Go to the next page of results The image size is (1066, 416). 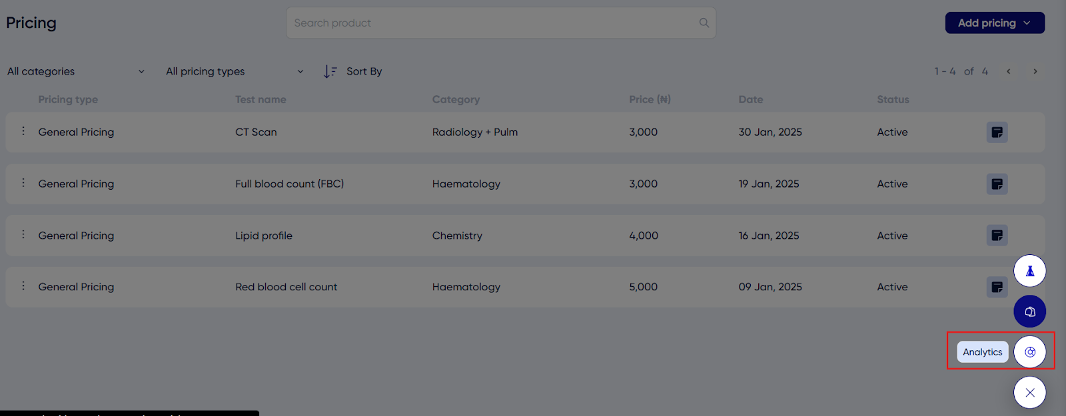point(1035,71)
